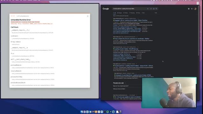Open How to Solve Chunk Load Error result
Screen dimensions: 203x114
point(132,39)
